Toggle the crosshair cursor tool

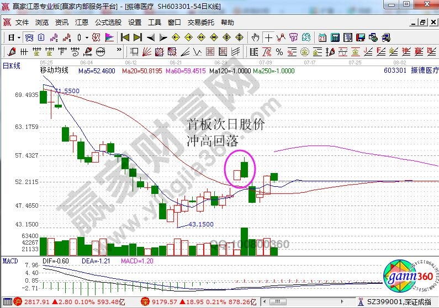coord(268,37)
